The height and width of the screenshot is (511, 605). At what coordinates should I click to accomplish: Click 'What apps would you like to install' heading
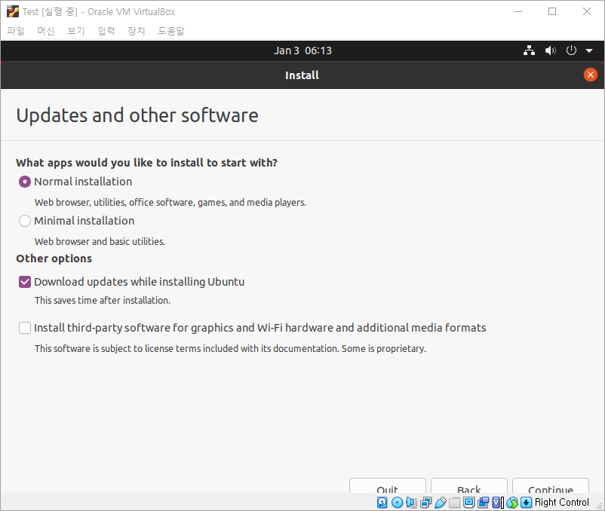(x=146, y=163)
